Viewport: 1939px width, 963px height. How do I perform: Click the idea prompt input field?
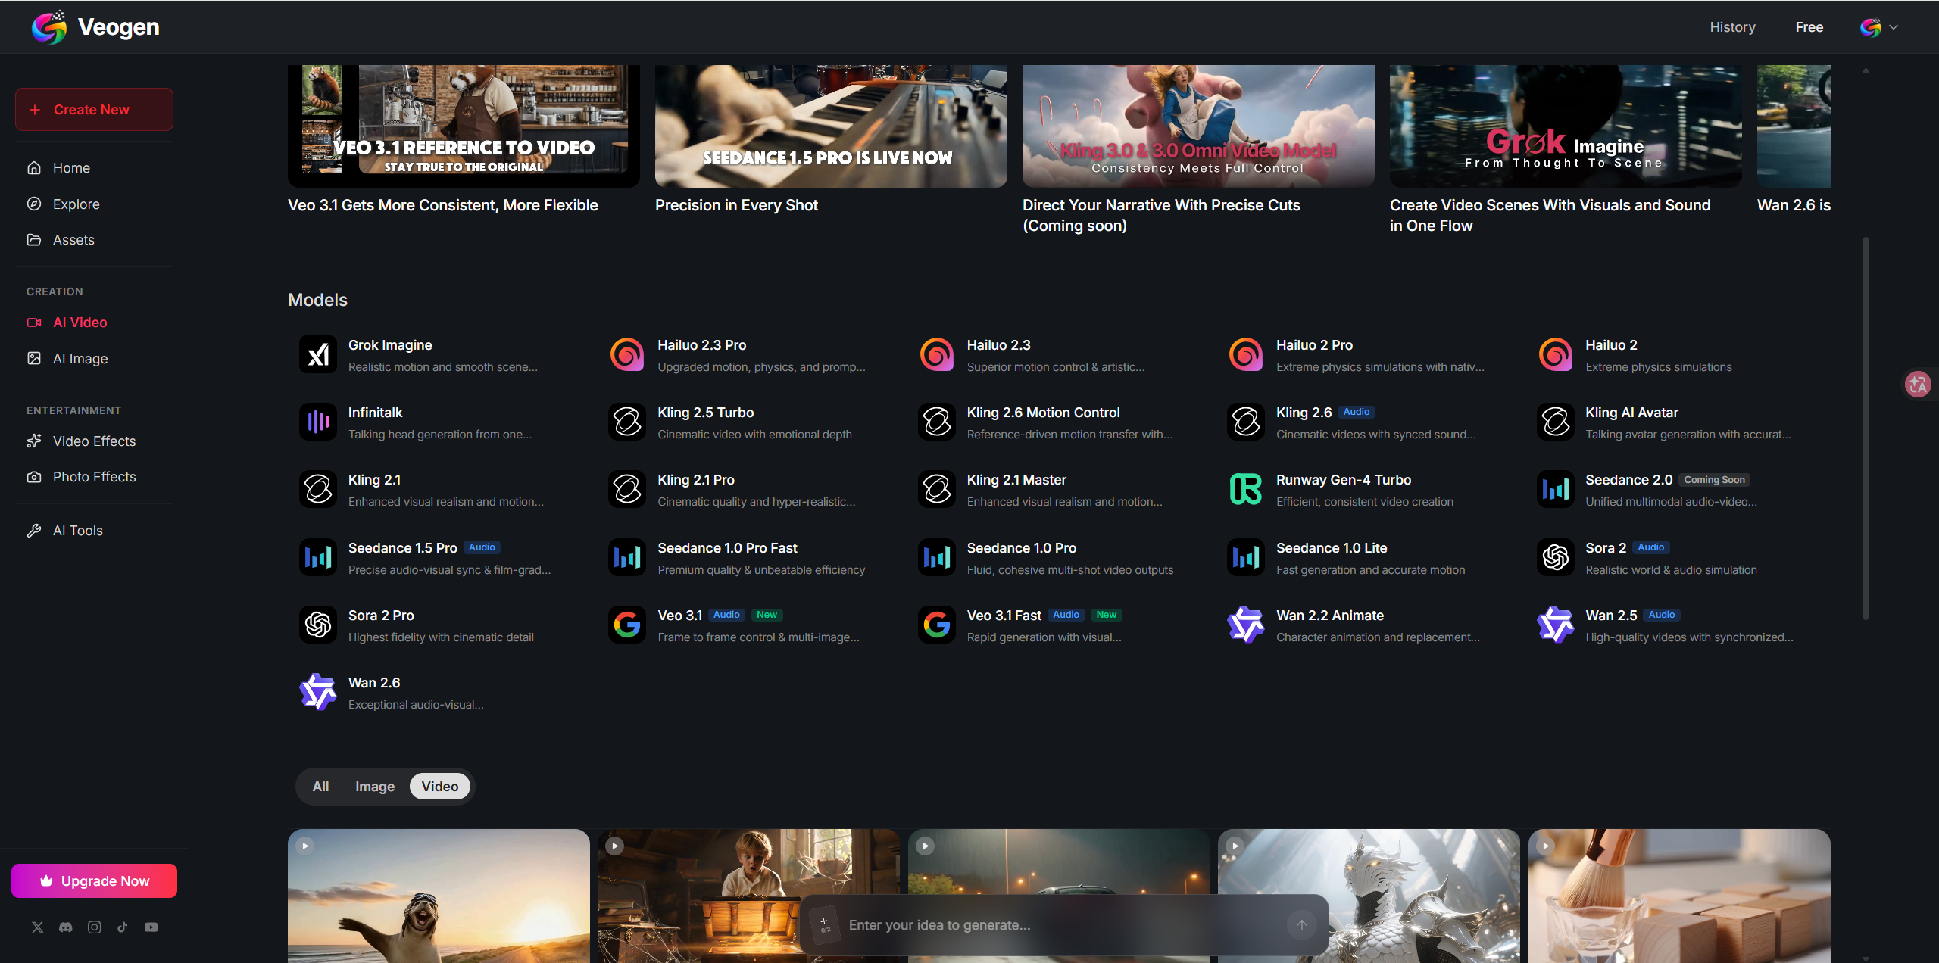[985, 924]
